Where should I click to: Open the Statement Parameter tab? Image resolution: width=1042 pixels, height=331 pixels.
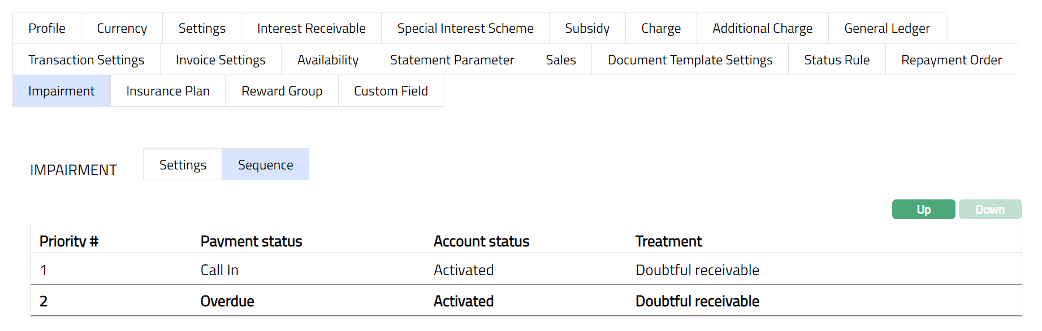click(452, 60)
